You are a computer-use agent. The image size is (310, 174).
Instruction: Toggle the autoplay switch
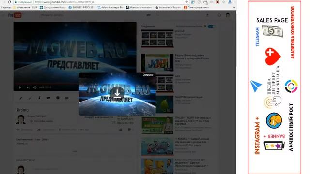tap(211, 26)
